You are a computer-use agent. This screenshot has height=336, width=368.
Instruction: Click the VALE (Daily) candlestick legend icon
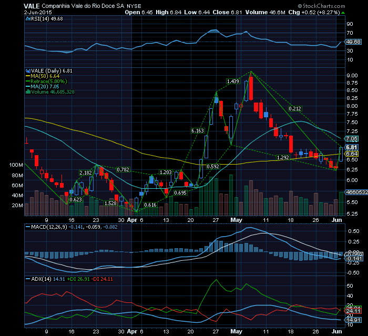[x=26, y=70]
